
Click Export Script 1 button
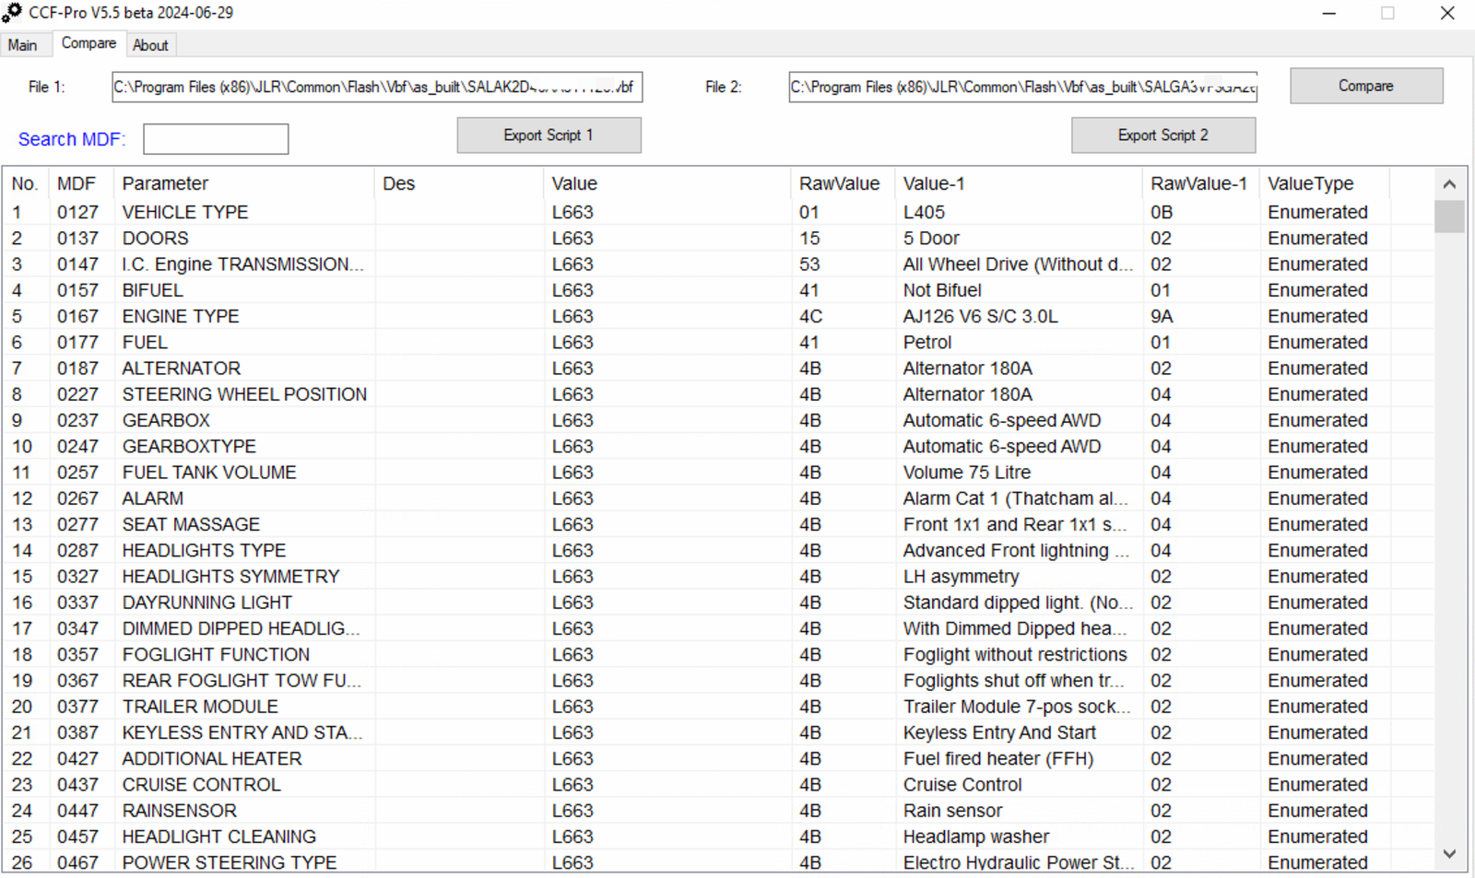[x=549, y=135]
